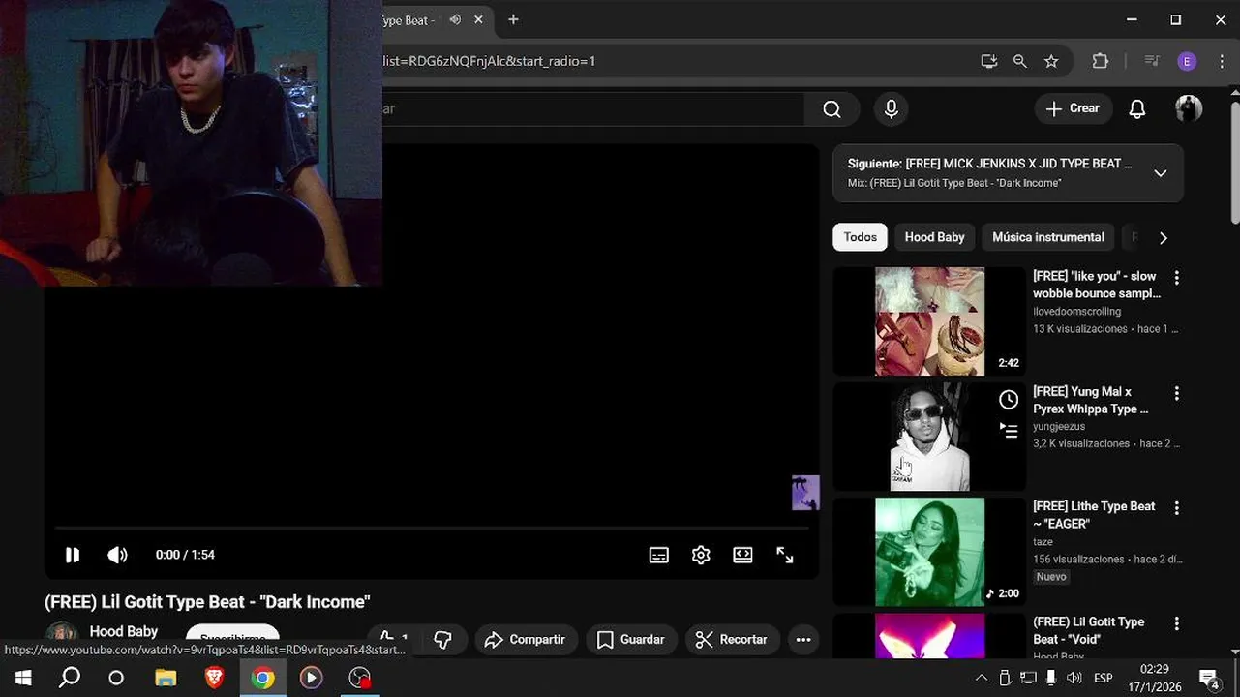Screen dimensions: 1240x697
Task: Open Chrome three-dot menu
Action: point(1222,61)
